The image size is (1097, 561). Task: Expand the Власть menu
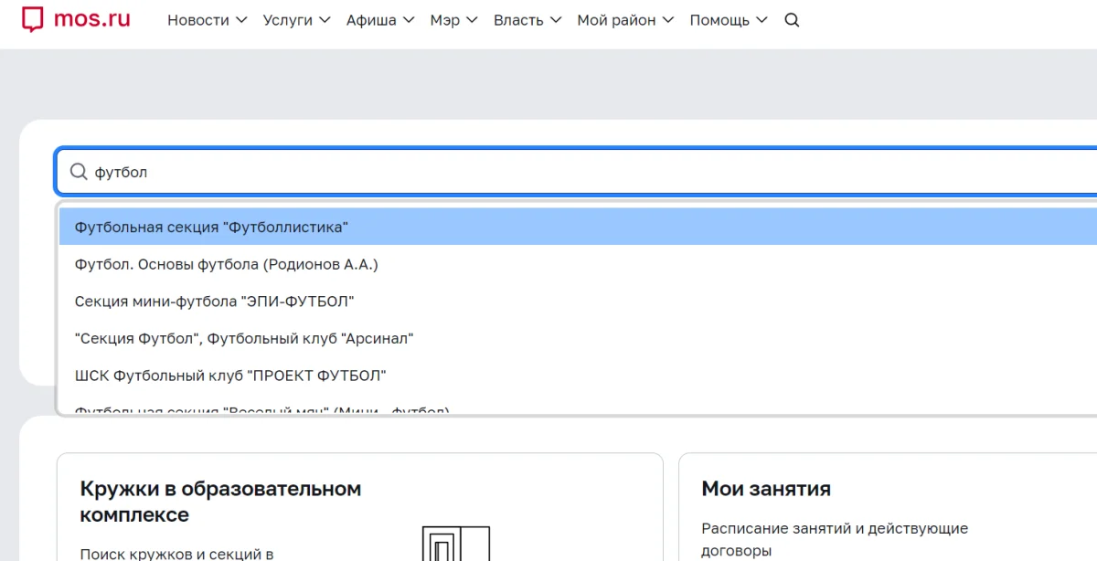[527, 20]
